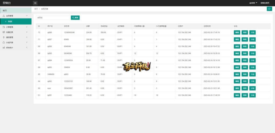Click 编辑 for user aj008
275x133 pixels.
(237, 32)
